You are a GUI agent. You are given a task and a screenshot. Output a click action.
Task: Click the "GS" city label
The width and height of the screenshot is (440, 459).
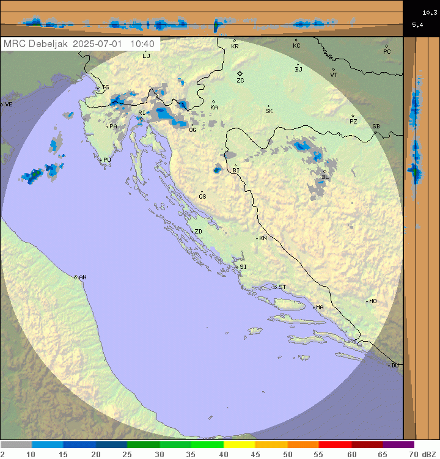coord(202,197)
